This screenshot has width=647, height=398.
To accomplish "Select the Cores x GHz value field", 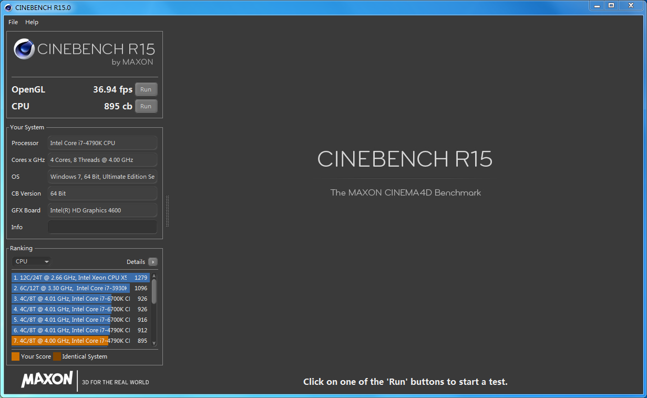I will (102, 160).
